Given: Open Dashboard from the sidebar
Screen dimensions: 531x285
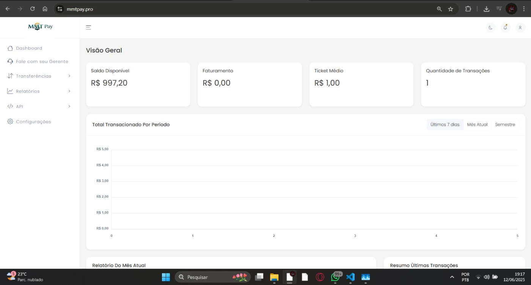Looking at the screenshot, I should 29,48.
